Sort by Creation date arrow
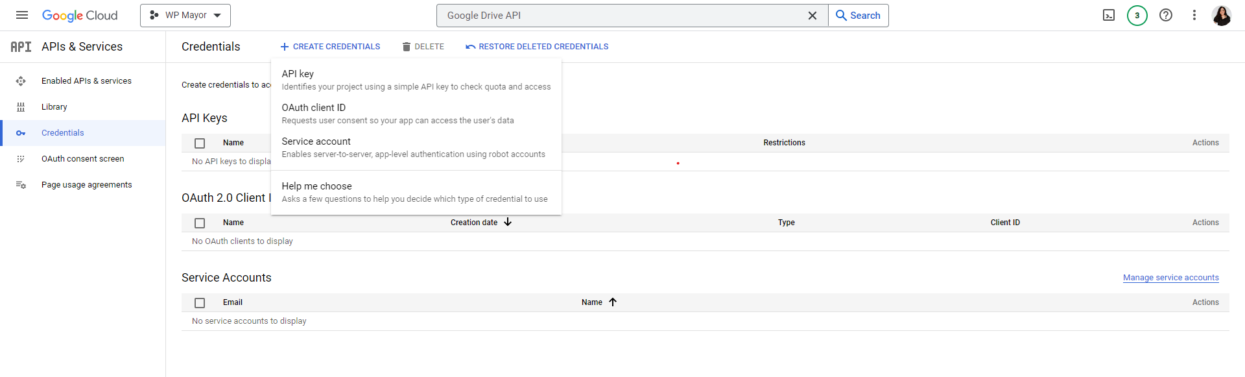The width and height of the screenshot is (1245, 377). pyautogui.click(x=508, y=222)
